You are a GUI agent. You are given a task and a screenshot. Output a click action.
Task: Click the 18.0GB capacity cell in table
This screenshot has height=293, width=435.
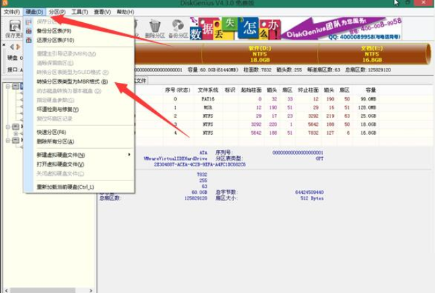coord(368,125)
